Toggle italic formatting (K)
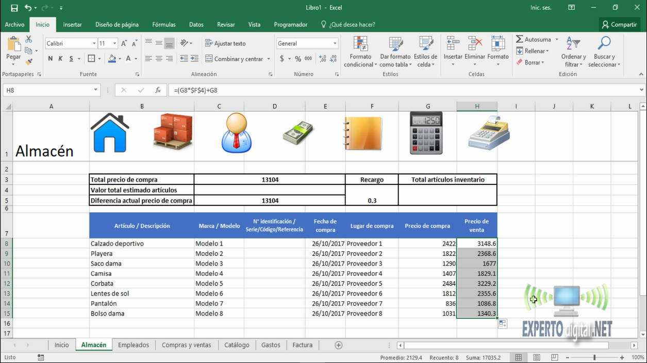The image size is (647, 363). [x=60, y=59]
